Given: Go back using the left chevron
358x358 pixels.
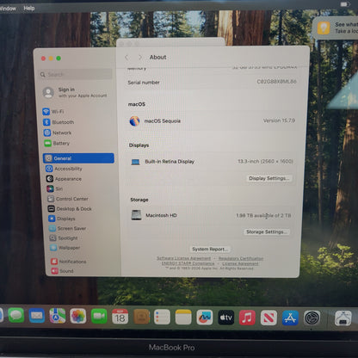Looking at the screenshot, I should 127,58.
